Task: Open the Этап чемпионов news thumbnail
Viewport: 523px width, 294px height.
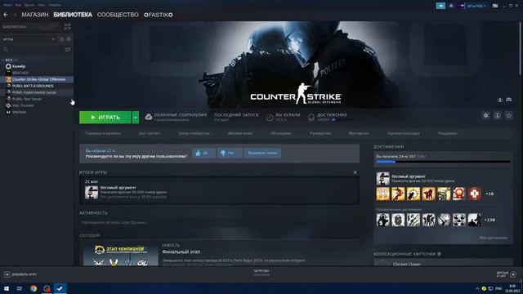Action: (120, 255)
